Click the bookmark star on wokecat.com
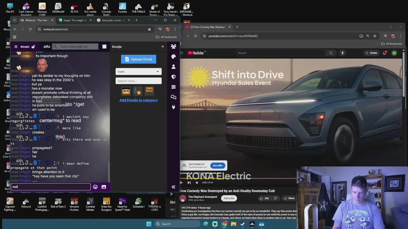This screenshot has width=408, height=229. coord(149,29)
